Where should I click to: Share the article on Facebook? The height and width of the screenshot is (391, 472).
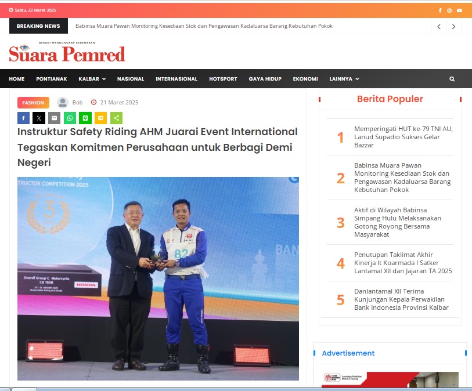click(x=23, y=118)
